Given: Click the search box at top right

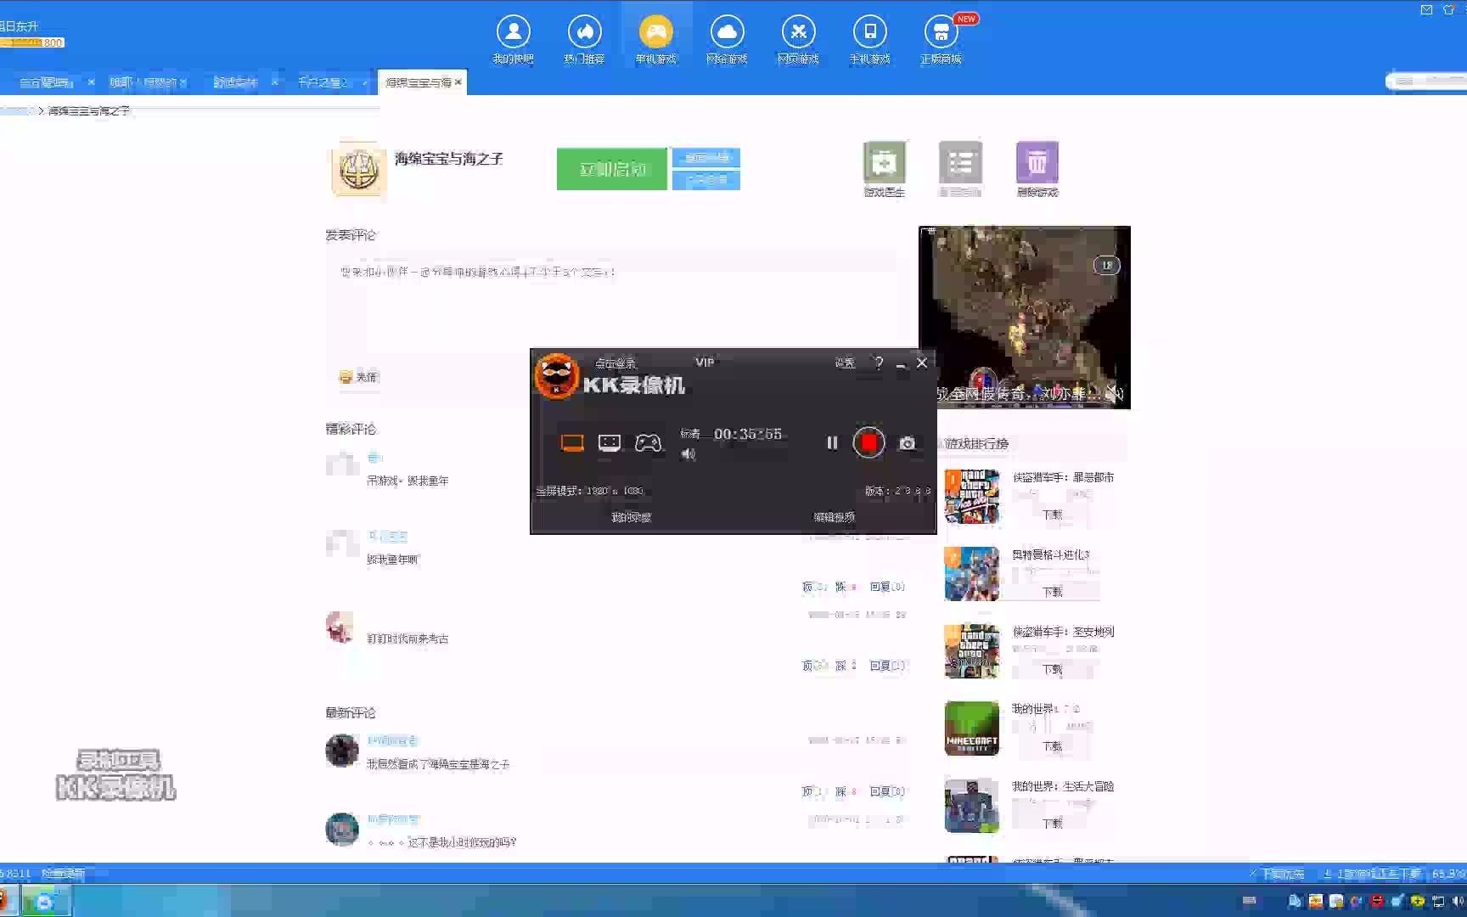Looking at the screenshot, I should (x=1426, y=81).
